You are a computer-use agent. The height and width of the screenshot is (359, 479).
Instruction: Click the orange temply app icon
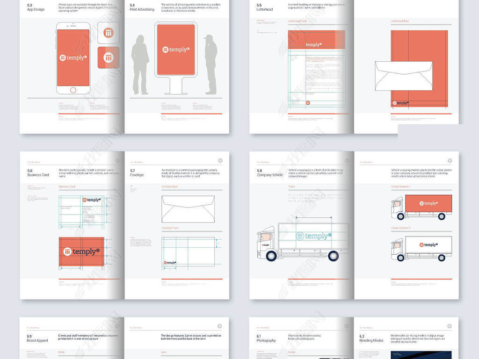(x=109, y=57)
